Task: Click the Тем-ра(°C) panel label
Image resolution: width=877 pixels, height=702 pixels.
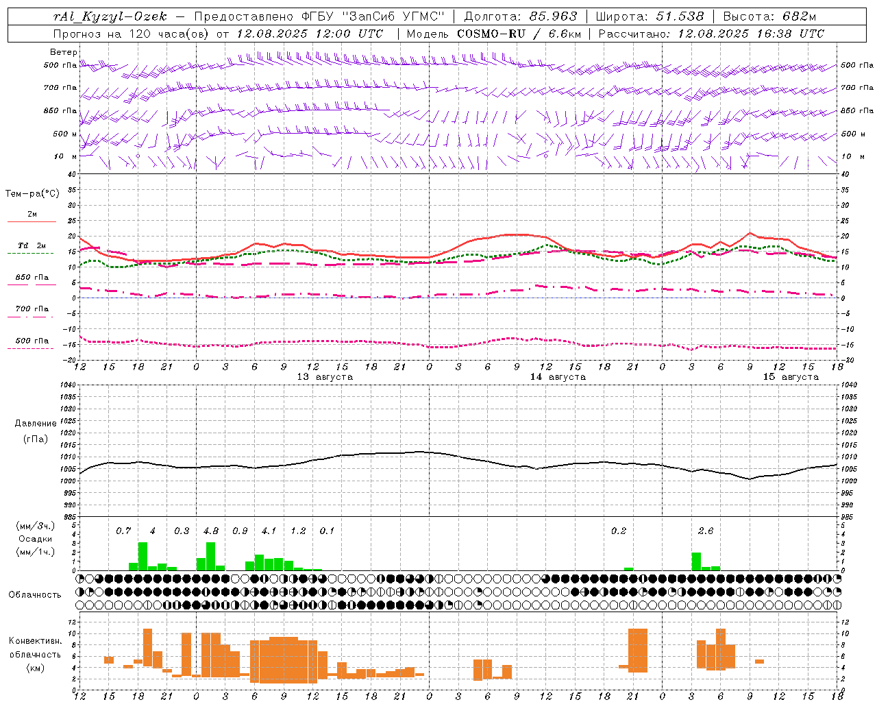Action: 32,194
